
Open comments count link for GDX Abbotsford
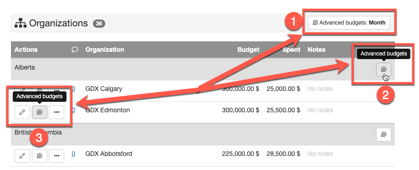click(x=73, y=154)
